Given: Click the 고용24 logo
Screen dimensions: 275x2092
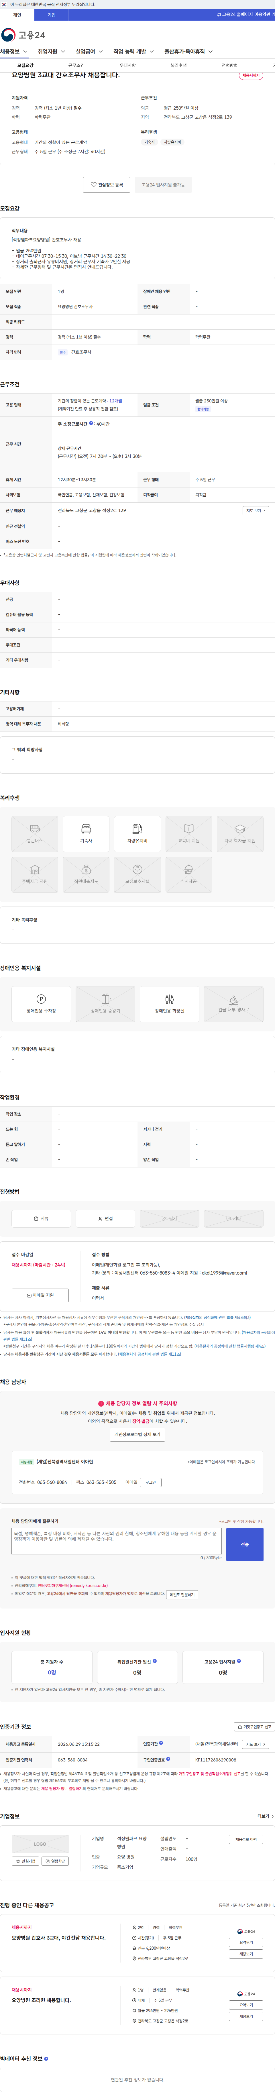Looking at the screenshot, I should (23, 35).
